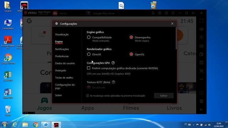This screenshot has width=228, height=128.
Task: Open help icon next to Configurações GPU
Action: (113, 63)
